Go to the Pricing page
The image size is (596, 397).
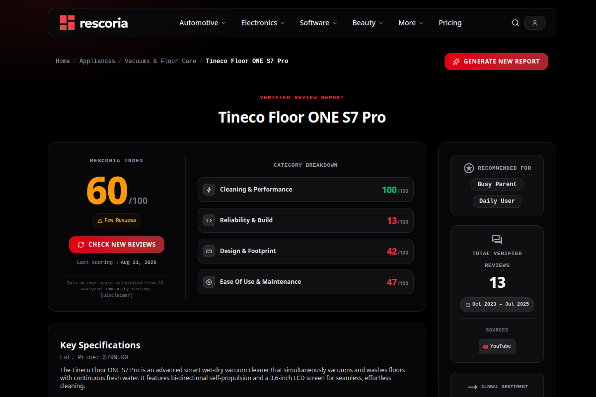(x=450, y=23)
